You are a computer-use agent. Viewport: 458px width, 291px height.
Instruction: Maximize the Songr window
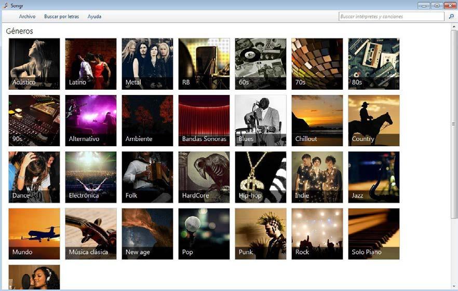tap(437, 5)
